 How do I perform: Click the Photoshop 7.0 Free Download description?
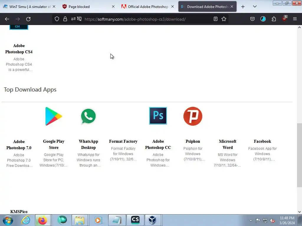tap(19, 160)
